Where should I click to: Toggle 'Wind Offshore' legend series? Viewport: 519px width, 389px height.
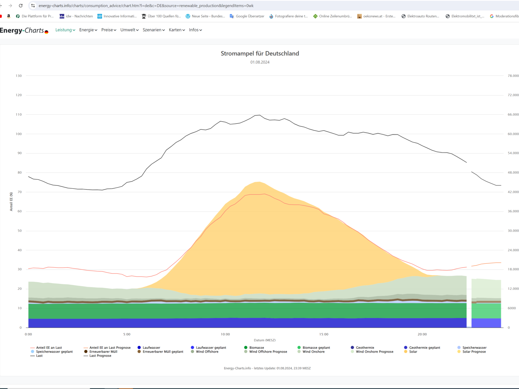pyautogui.click(x=205, y=352)
